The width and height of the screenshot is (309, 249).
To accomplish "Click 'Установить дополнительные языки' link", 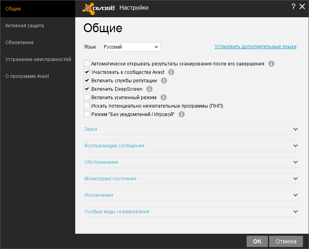I will (x=255, y=47).
